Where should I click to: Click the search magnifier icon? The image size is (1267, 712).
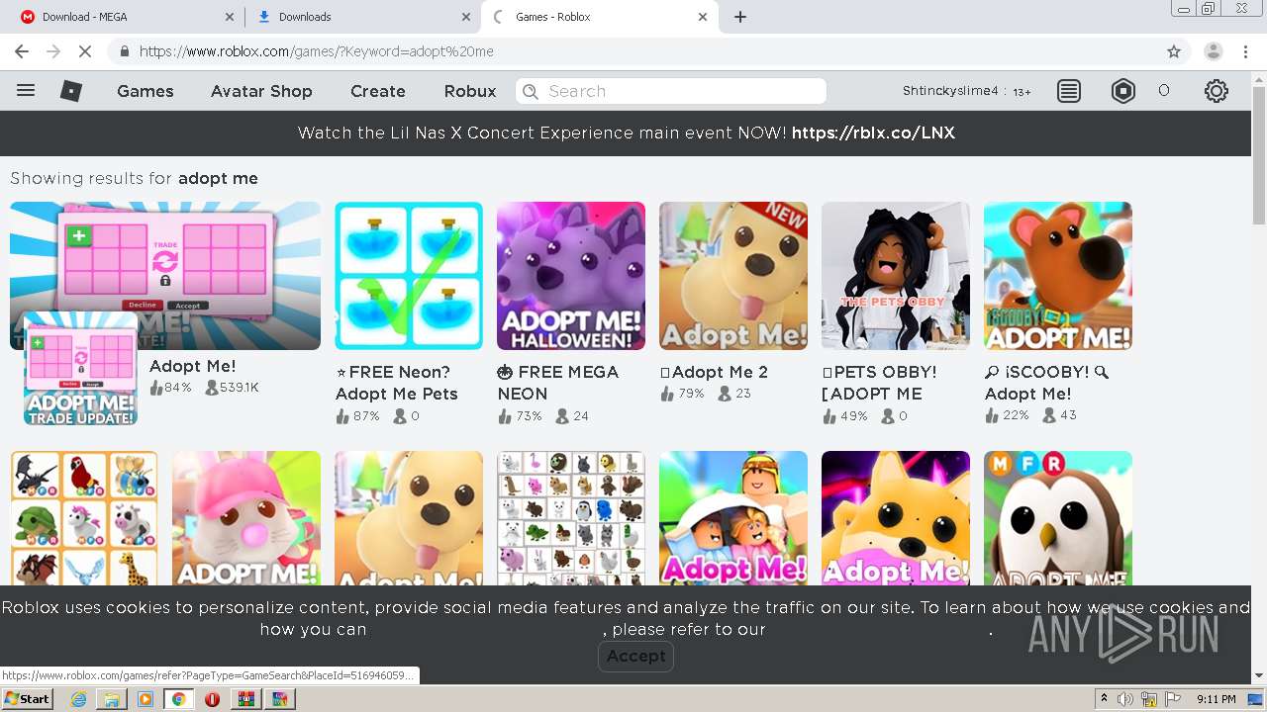coord(531,91)
